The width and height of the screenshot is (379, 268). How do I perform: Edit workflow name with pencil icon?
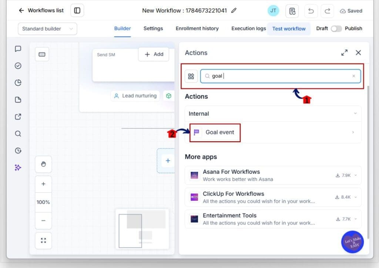pyautogui.click(x=234, y=10)
